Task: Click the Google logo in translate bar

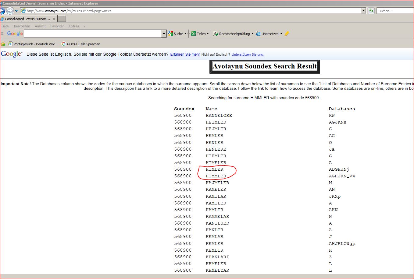Action: pos(12,54)
